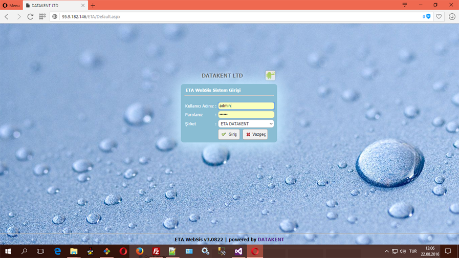The image size is (459, 258).
Task: Open Task View on taskbar
Action: 40,251
